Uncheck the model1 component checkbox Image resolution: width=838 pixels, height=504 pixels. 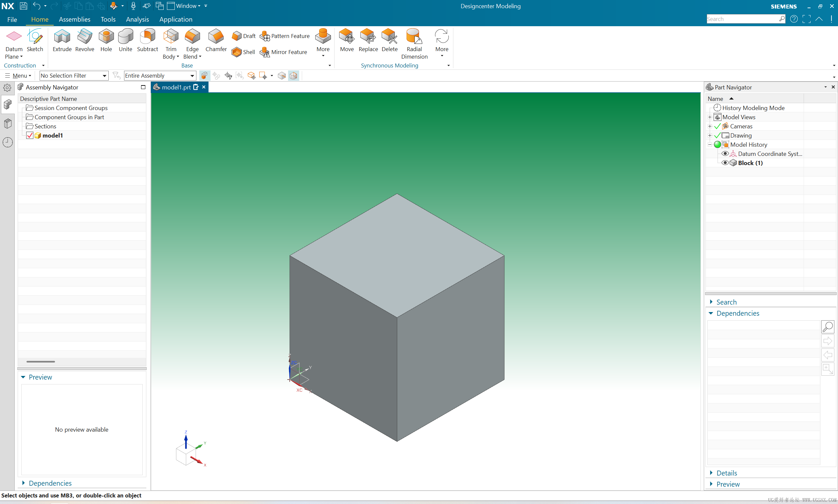point(30,136)
